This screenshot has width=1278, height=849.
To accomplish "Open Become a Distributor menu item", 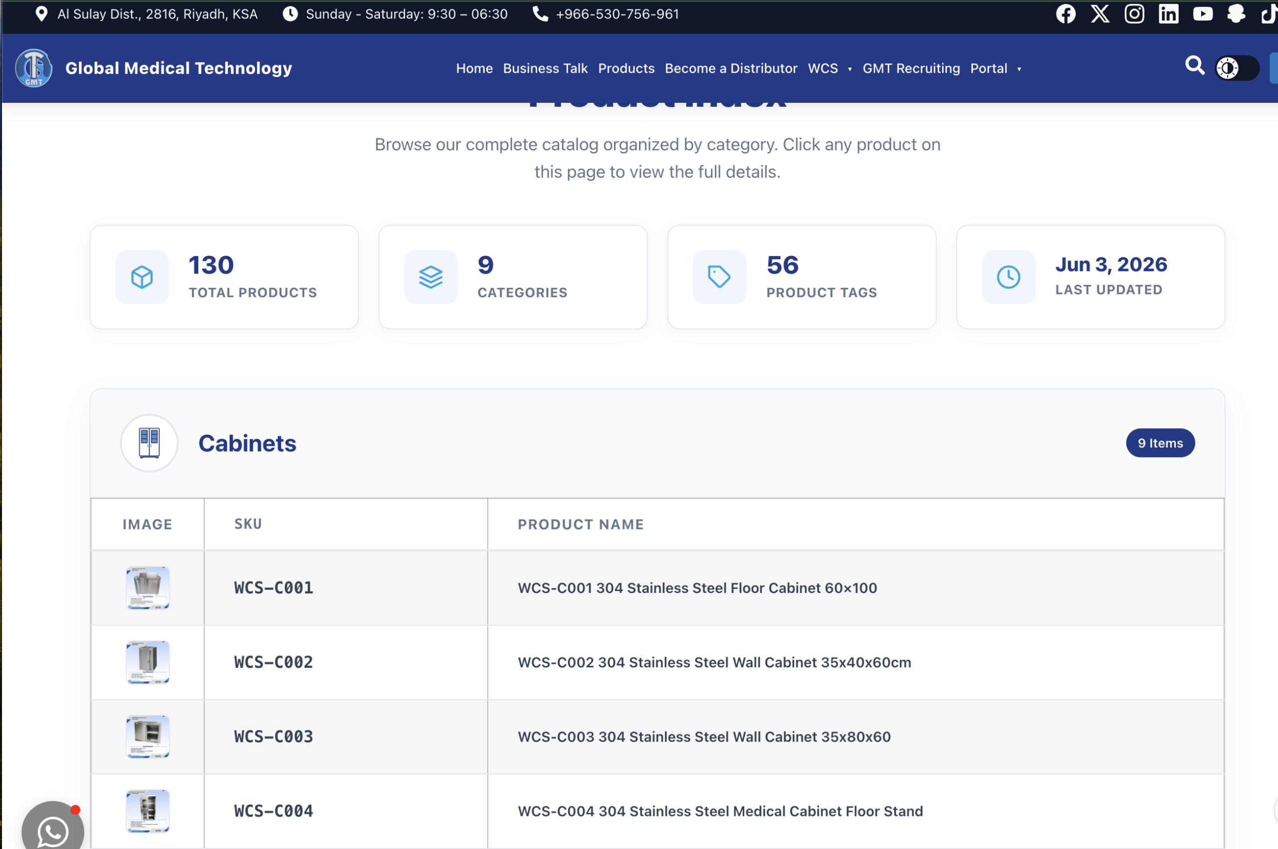I will point(731,69).
